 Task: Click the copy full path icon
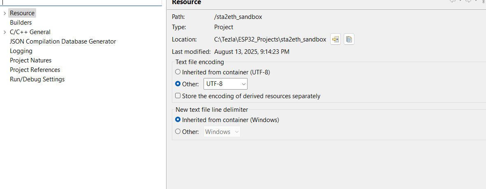(x=349, y=39)
